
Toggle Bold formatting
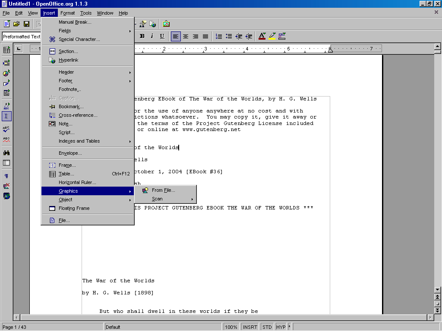tap(142, 37)
